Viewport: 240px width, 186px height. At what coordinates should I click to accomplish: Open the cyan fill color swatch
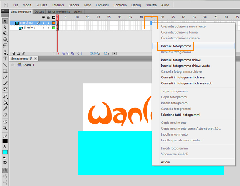point(5,152)
